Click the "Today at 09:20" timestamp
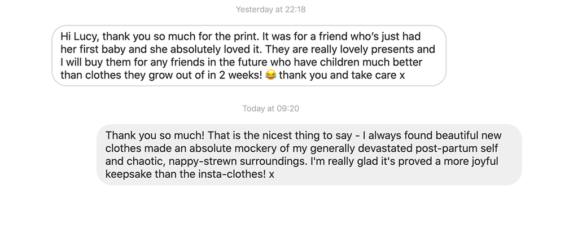 270,108
